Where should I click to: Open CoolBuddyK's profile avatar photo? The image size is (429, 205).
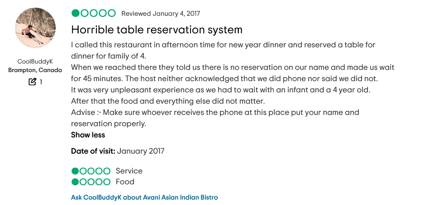click(35, 28)
